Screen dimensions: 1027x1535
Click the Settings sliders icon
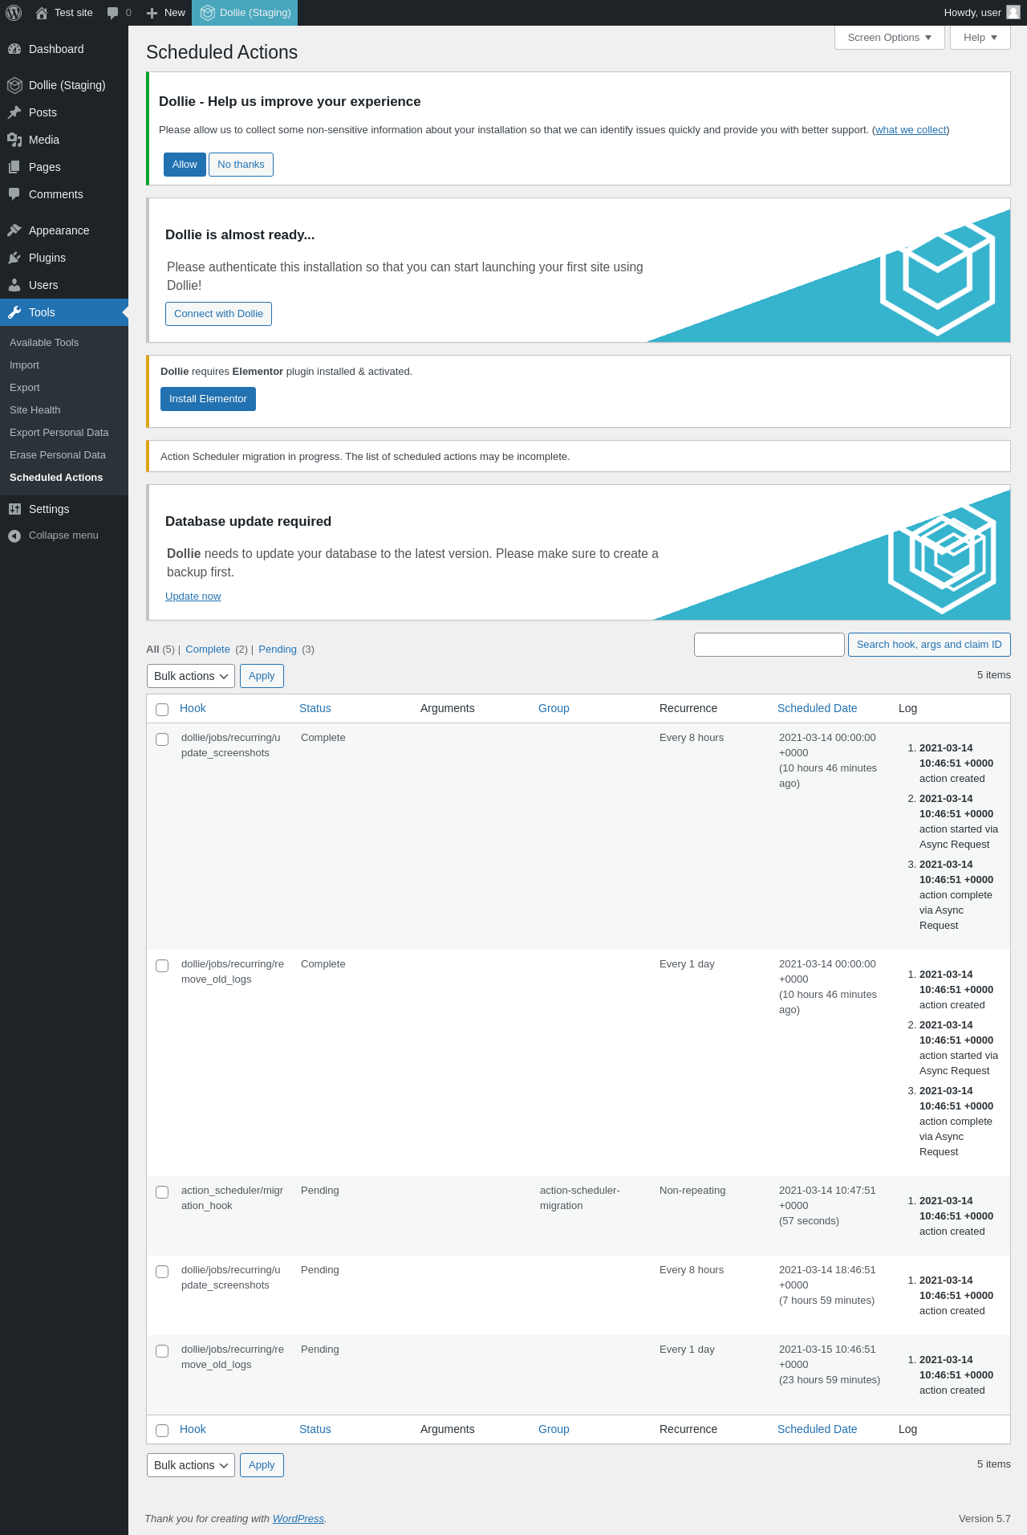tap(14, 509)
